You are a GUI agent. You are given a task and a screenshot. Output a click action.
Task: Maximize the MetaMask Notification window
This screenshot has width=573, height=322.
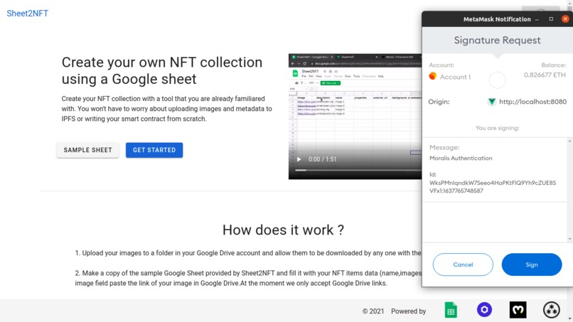551,19
